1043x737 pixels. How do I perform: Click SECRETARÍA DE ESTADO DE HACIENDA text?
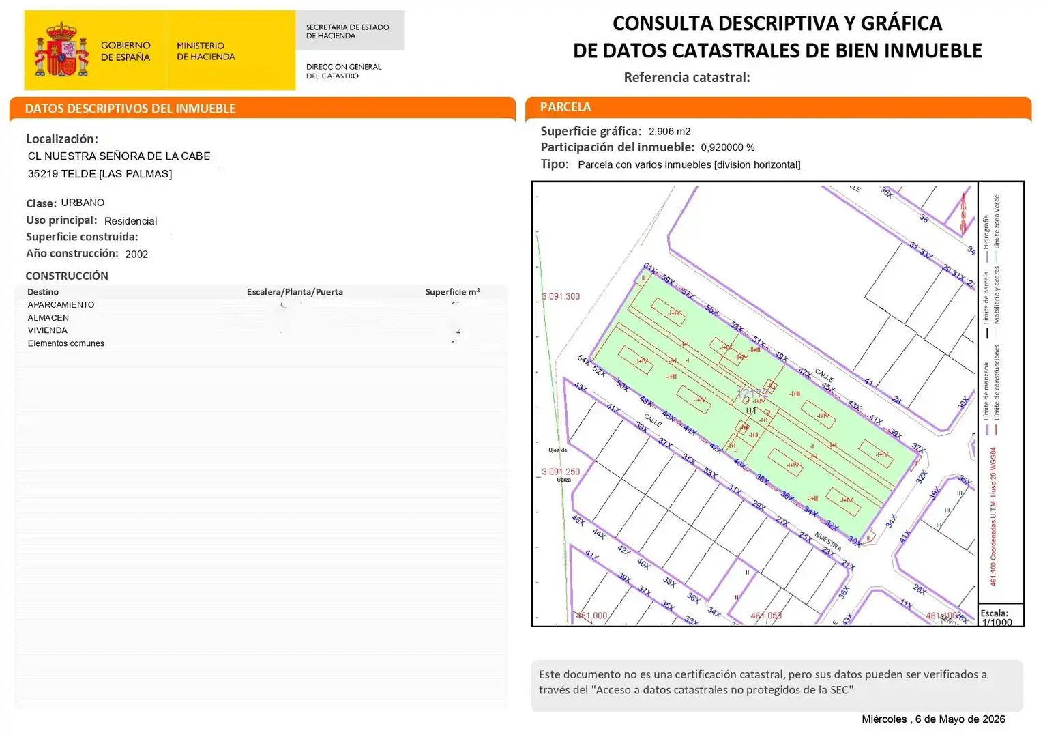pyautogui.click(x=347, y=31)
